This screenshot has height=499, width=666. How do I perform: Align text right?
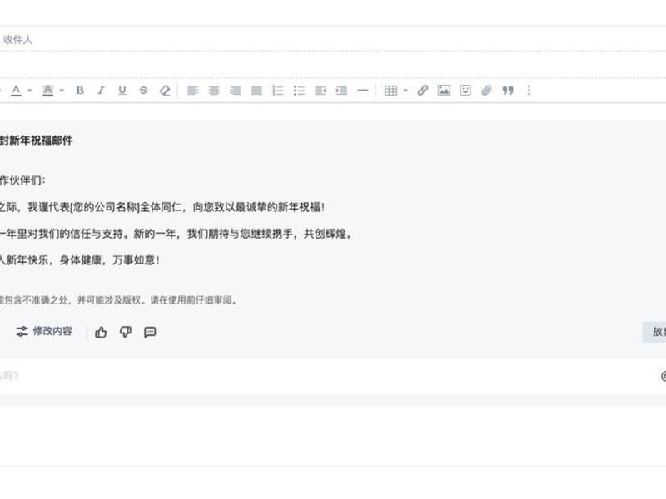[236, 91]
